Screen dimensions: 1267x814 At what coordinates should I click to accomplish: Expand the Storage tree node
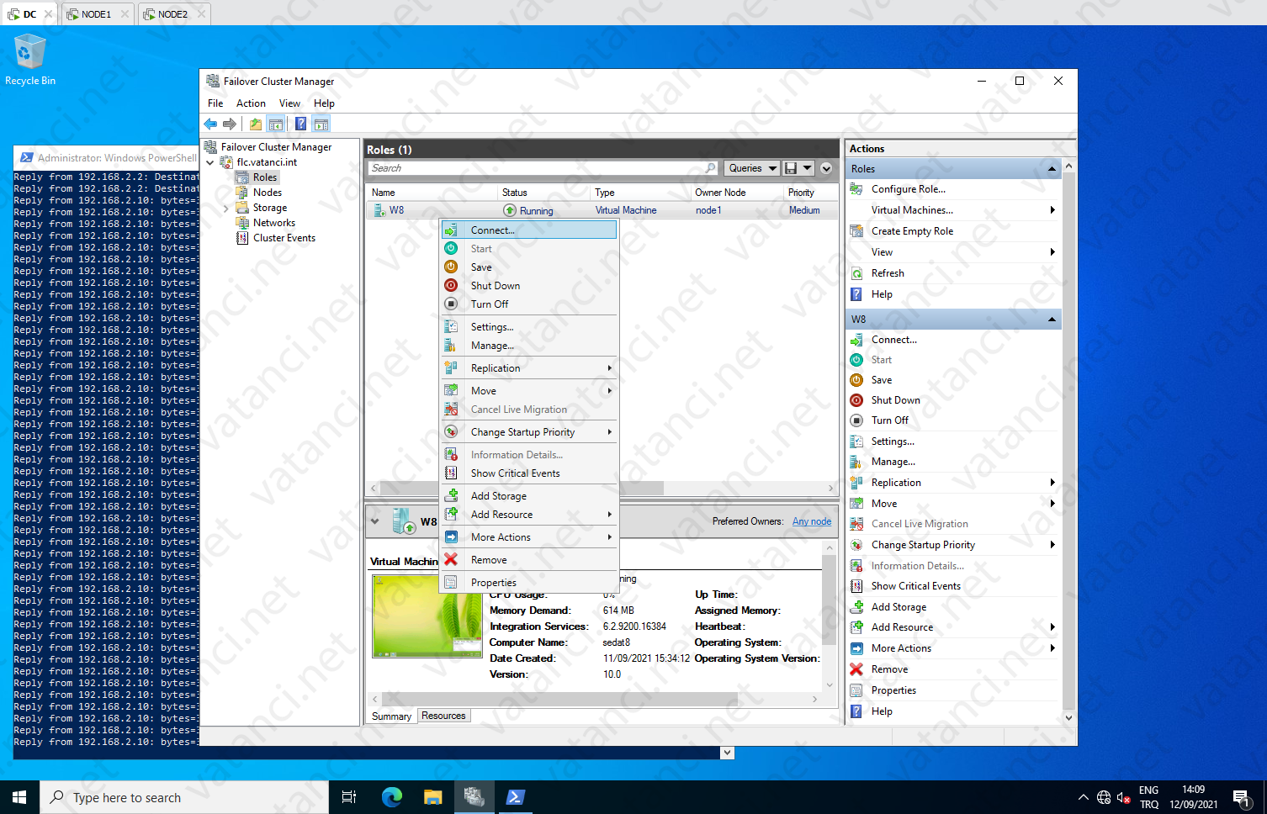coord(225,208)
